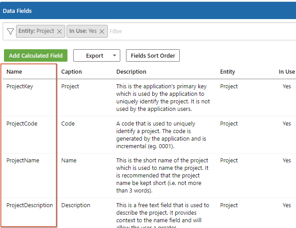
Task: Open the Export dropdown arrow
Action: pos(114,55)
